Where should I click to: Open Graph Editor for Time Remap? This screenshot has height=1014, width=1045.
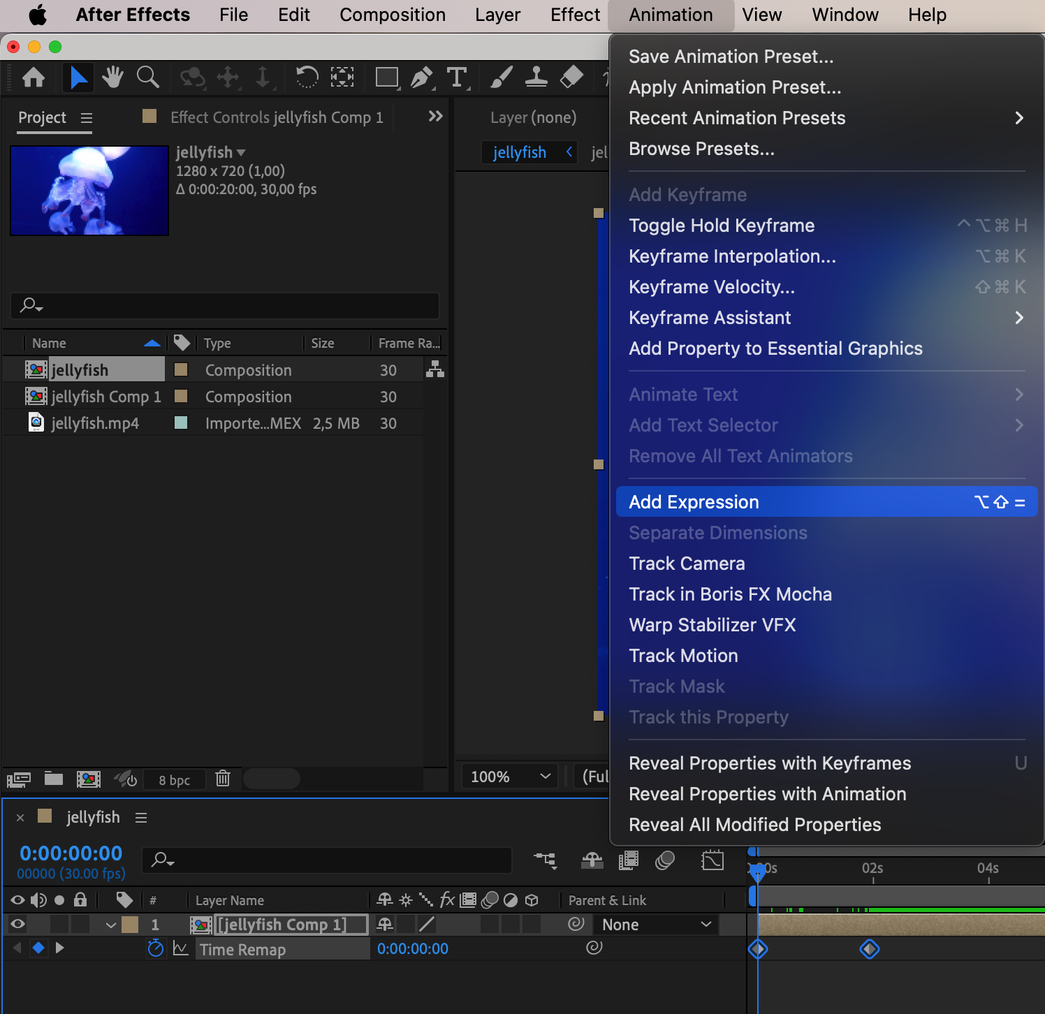click(181, 948)
